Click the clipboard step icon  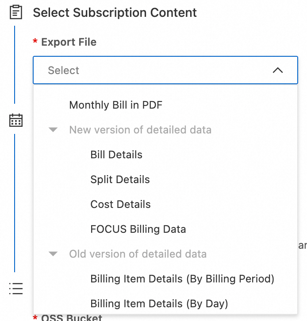tap(16, 12)
